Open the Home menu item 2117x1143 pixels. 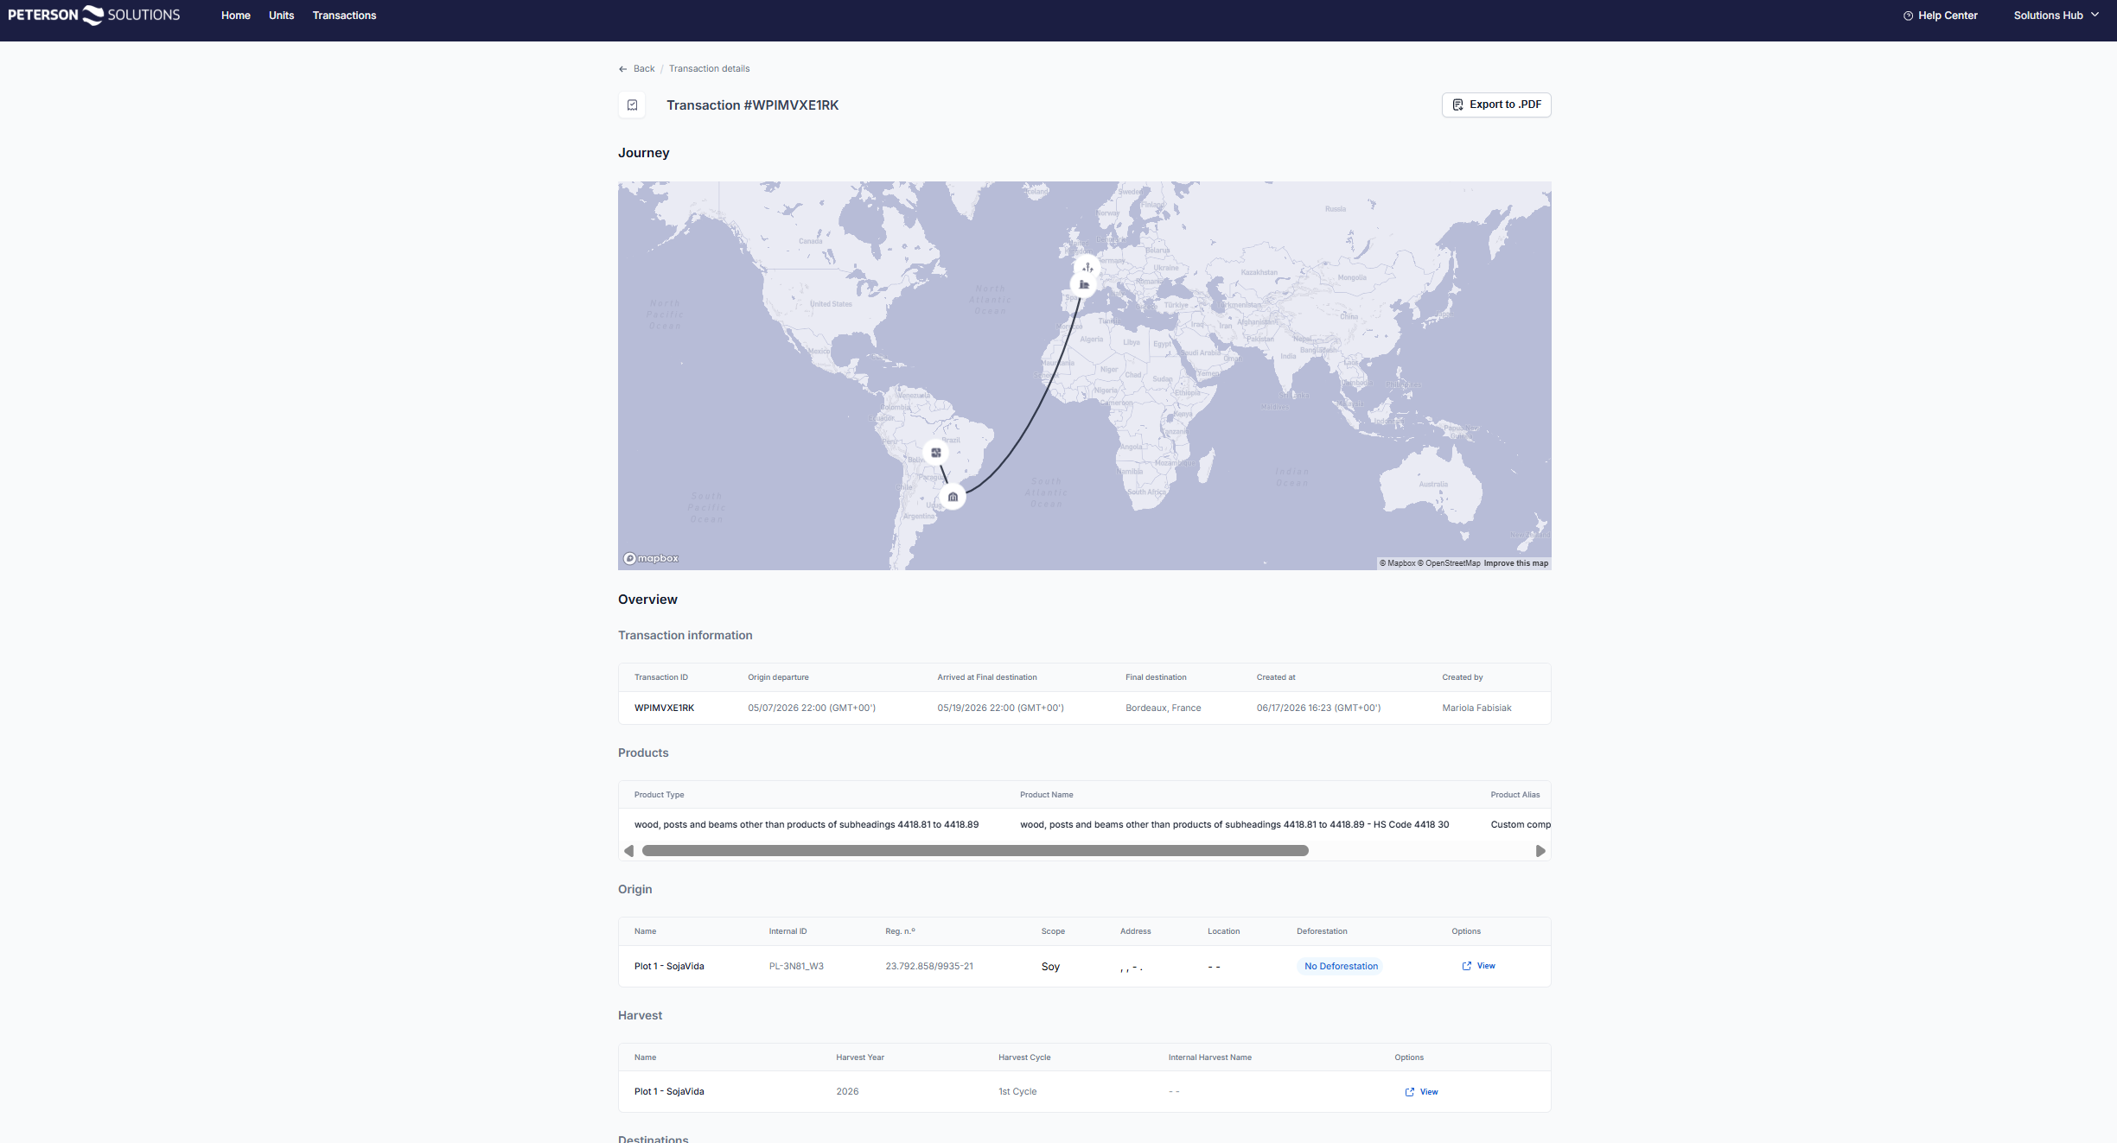pos(235,16)
